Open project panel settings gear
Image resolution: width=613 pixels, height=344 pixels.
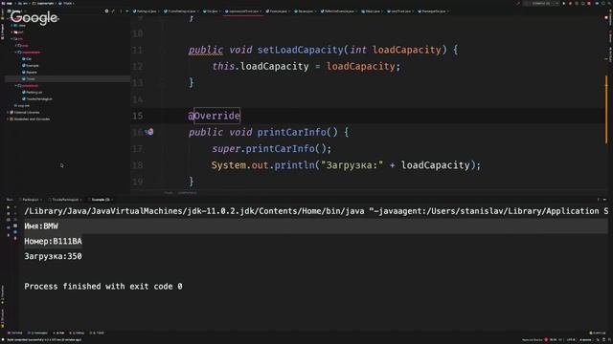tap(106, 11)
